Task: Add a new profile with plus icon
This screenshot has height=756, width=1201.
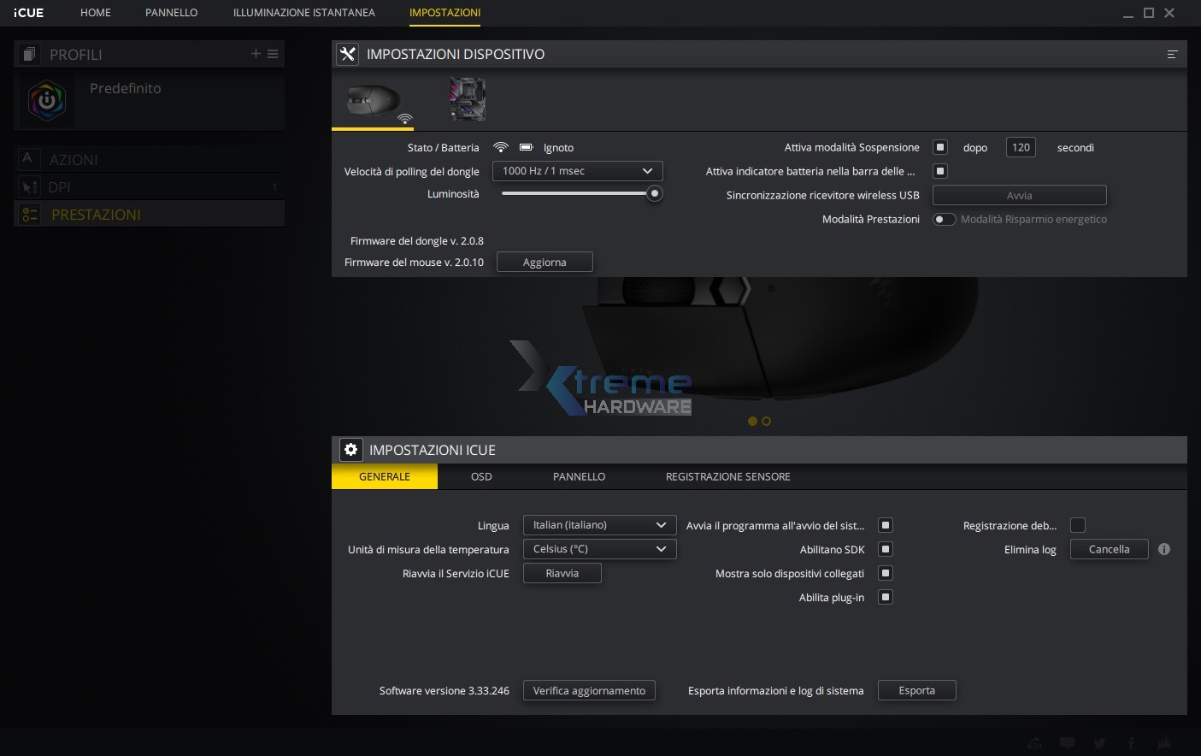Action: tap(256, 54)
